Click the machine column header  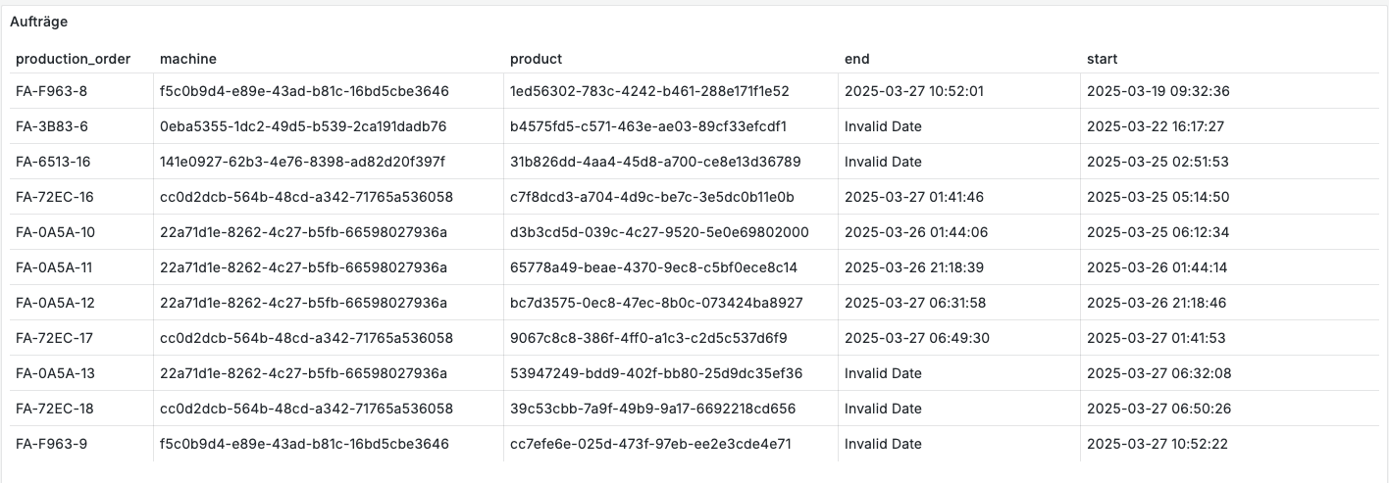(187, 59)
